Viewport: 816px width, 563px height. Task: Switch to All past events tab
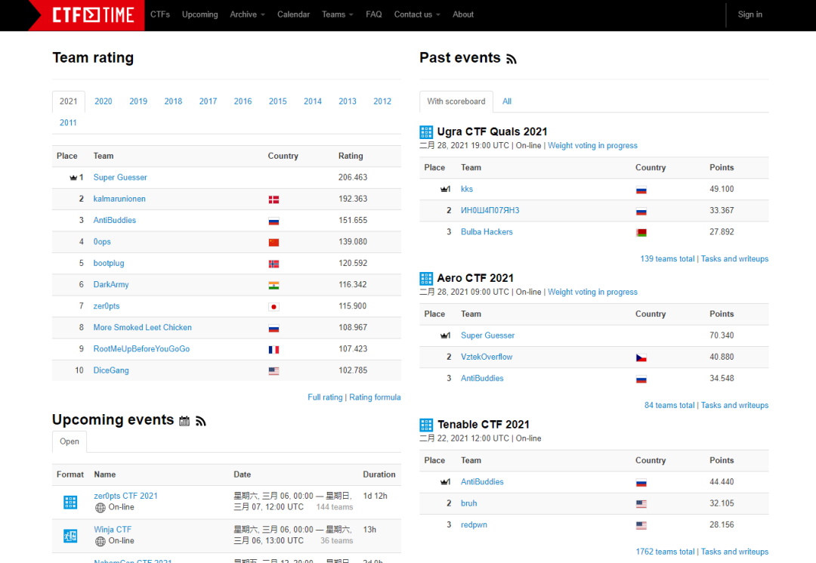[507, 101]
